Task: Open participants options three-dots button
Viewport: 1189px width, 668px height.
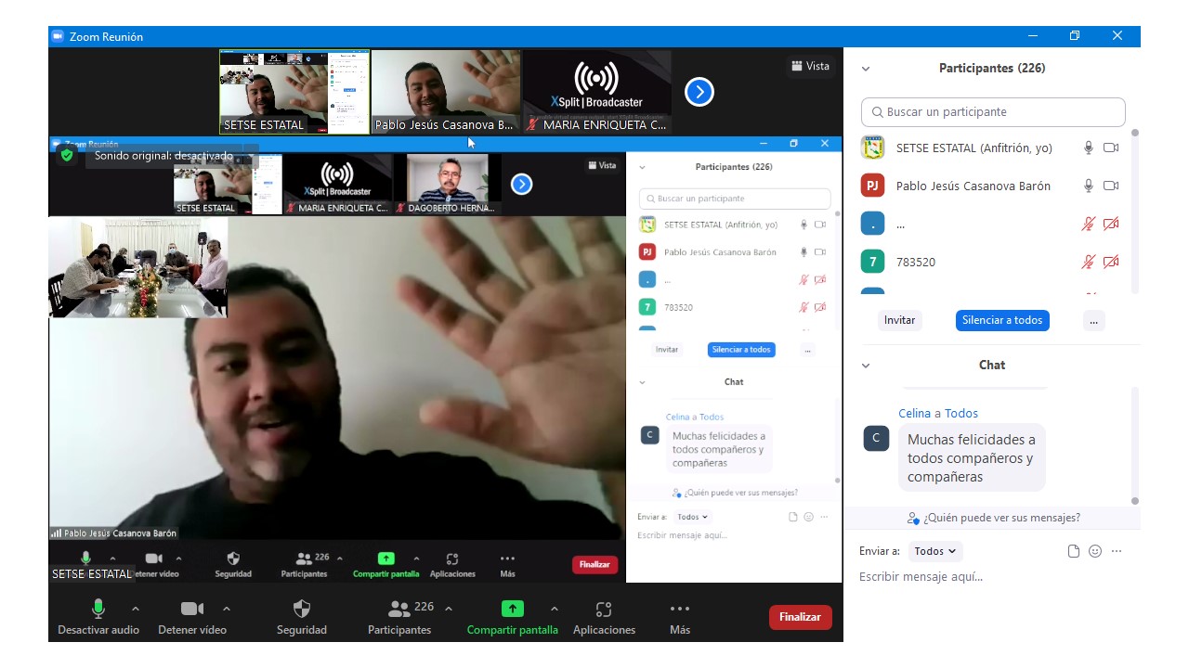Action: click(1093, 320)
